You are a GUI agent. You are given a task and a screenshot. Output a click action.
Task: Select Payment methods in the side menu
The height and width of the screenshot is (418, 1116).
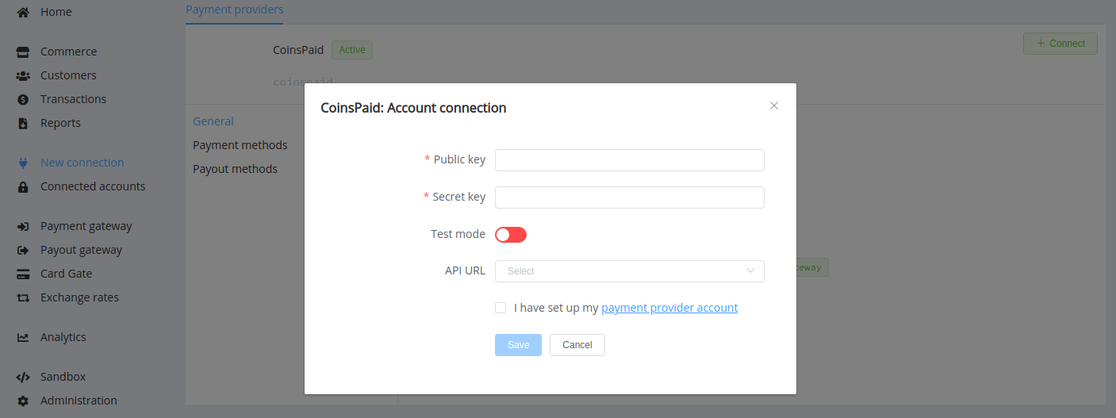coord(240,145)
